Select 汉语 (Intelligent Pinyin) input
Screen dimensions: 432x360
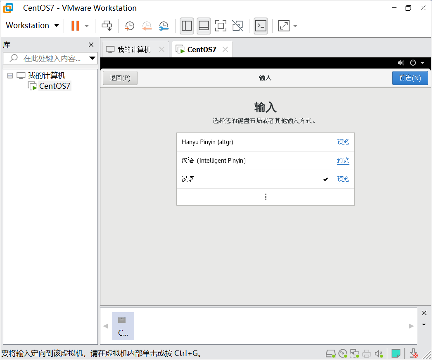(265, 161)
